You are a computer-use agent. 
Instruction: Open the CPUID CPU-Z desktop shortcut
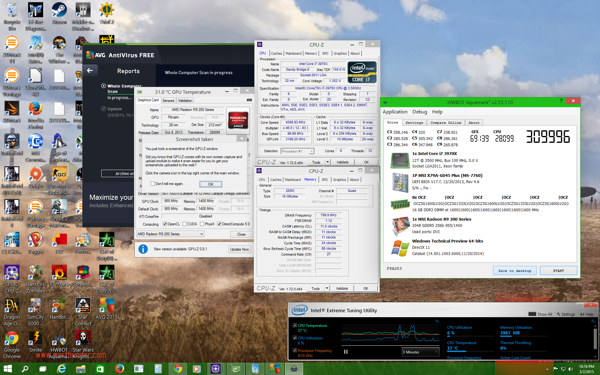(x=12, y=279)
